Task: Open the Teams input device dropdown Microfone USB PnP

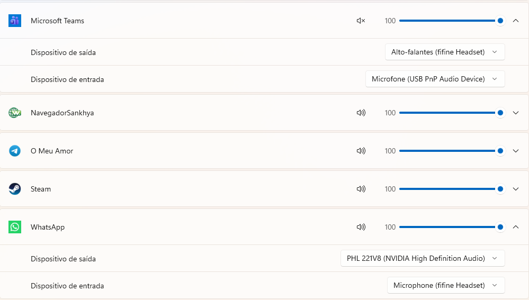Action: pyautogui.click(x=435, y=79)
